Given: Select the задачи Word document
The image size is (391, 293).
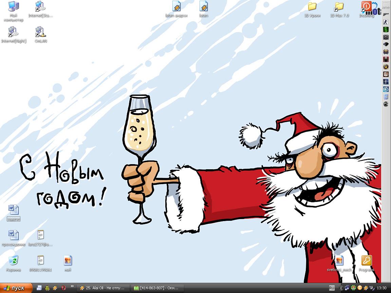Looking at the screenshot, I should [14, 213].
